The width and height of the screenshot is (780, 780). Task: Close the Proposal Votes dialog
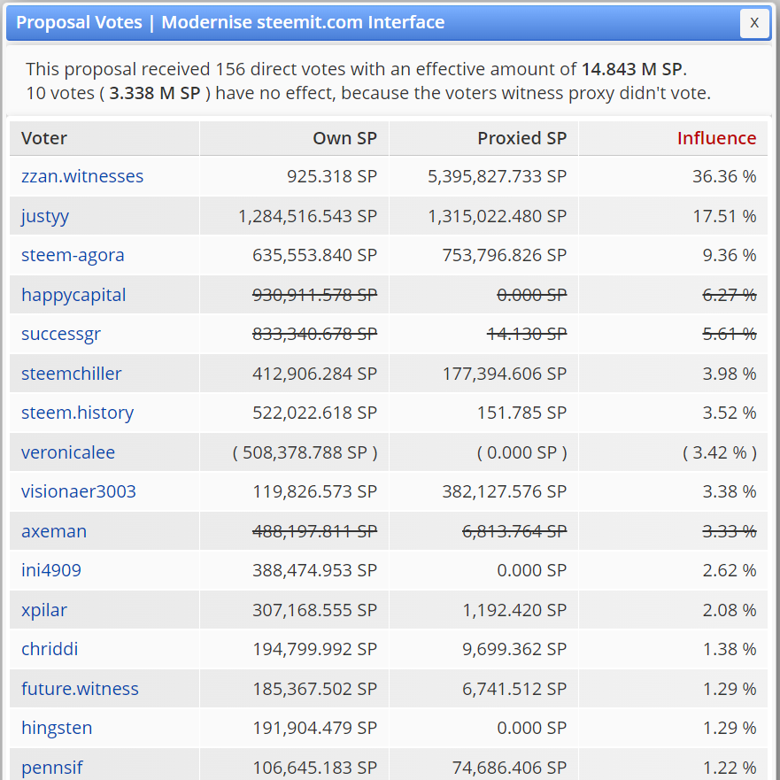(753, 23)
